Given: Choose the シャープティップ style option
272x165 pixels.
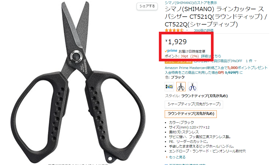Looking at the screenshot, I should pos(194,104).
